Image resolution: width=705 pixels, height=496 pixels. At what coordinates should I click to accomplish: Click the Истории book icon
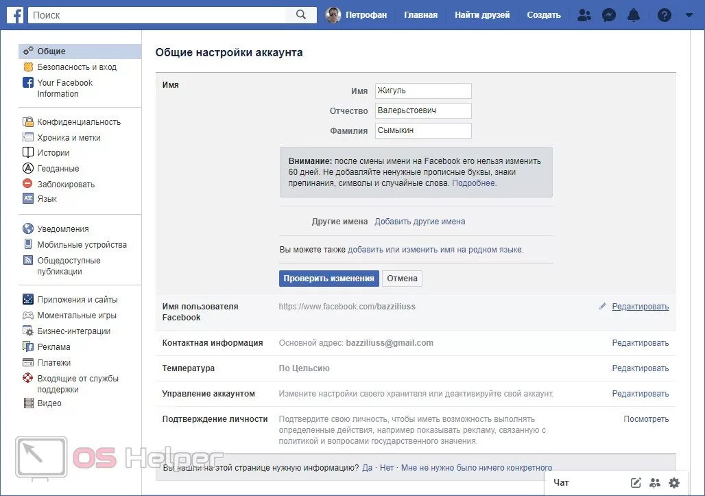[x=28, y=152]
